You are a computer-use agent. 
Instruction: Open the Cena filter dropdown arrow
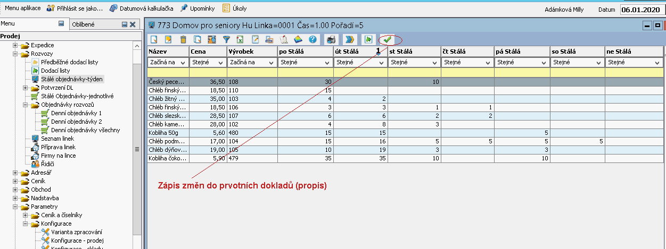pyautogui.click(x=220, y=63)
